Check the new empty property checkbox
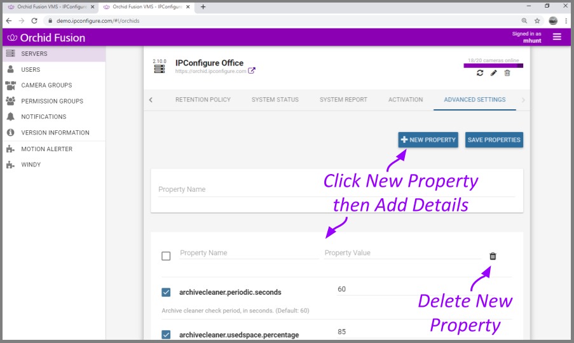Viewport: 574px width, 343px height. coord(166,256)
